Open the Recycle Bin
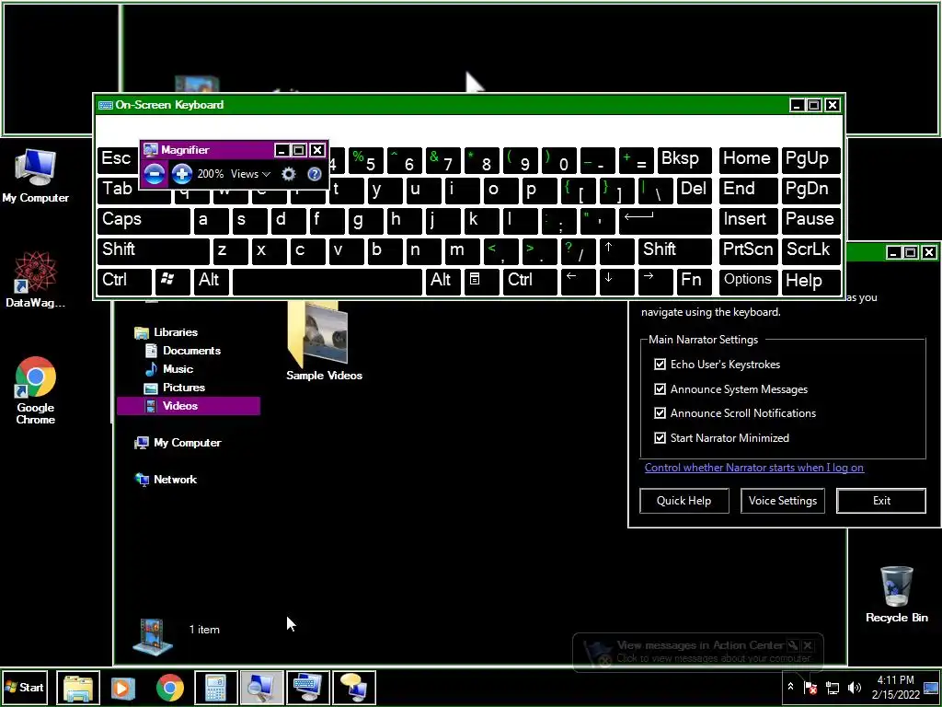Image resolution: width=942 pixels, height=707 pixels. click(896, 595)
